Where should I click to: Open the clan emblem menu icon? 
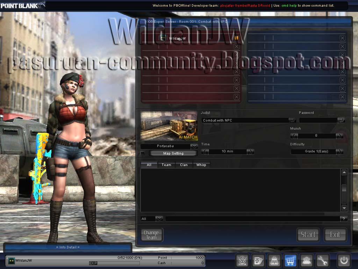(x=242, y=260)
